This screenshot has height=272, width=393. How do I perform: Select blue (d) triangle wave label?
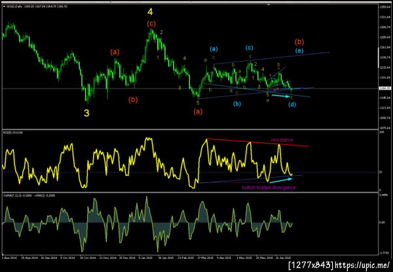(x=292, y=105)
